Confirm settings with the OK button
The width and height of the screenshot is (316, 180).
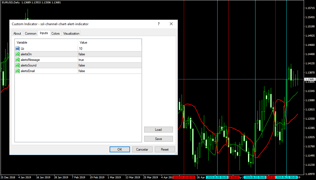point(120,150)
